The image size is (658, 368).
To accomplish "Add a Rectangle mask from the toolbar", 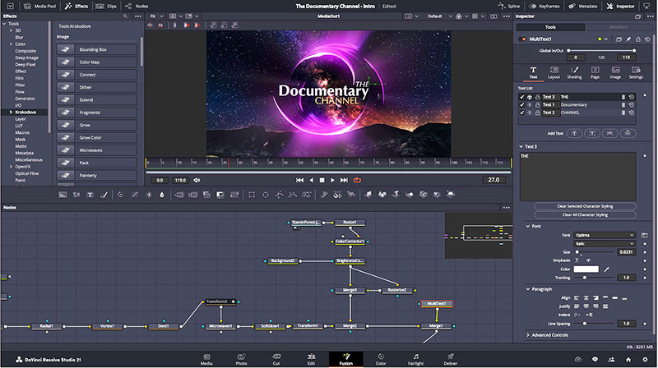I will coord(252,195).
